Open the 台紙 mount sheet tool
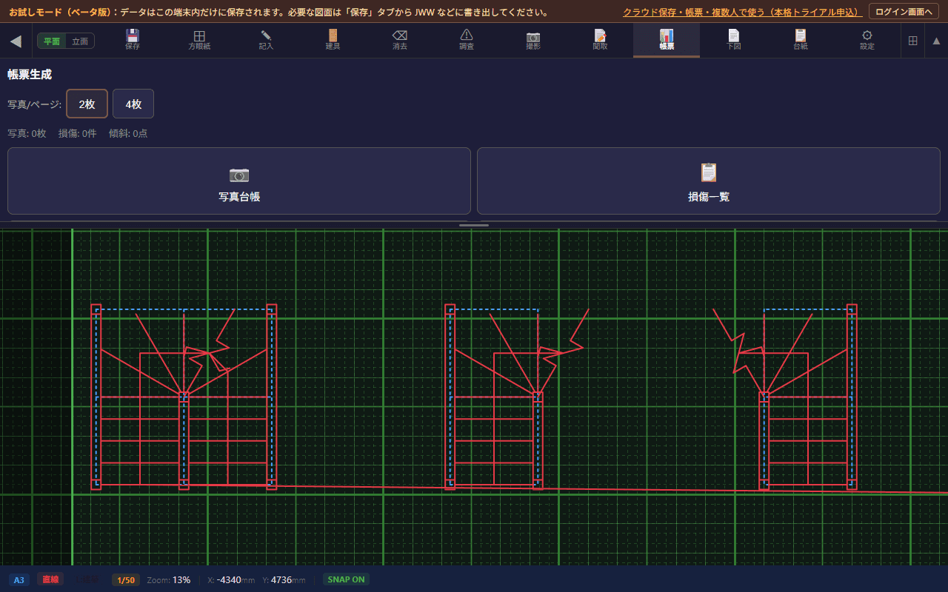 [x=801, y=40]
